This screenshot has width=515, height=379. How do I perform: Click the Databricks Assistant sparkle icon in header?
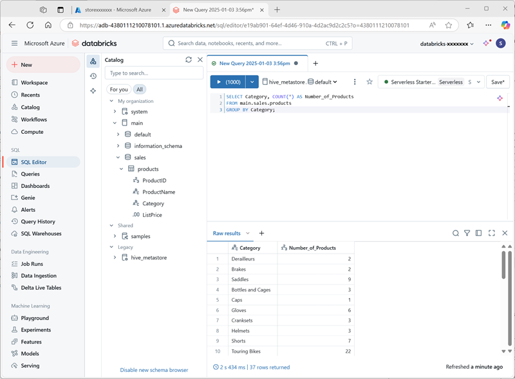(487, 43)
